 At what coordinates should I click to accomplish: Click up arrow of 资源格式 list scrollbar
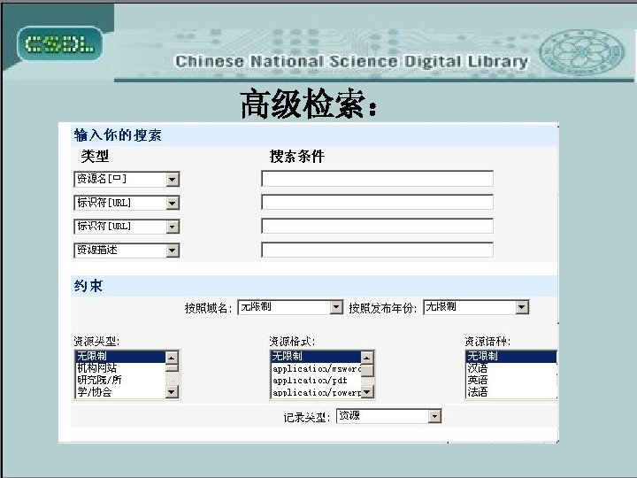[367, 358]
